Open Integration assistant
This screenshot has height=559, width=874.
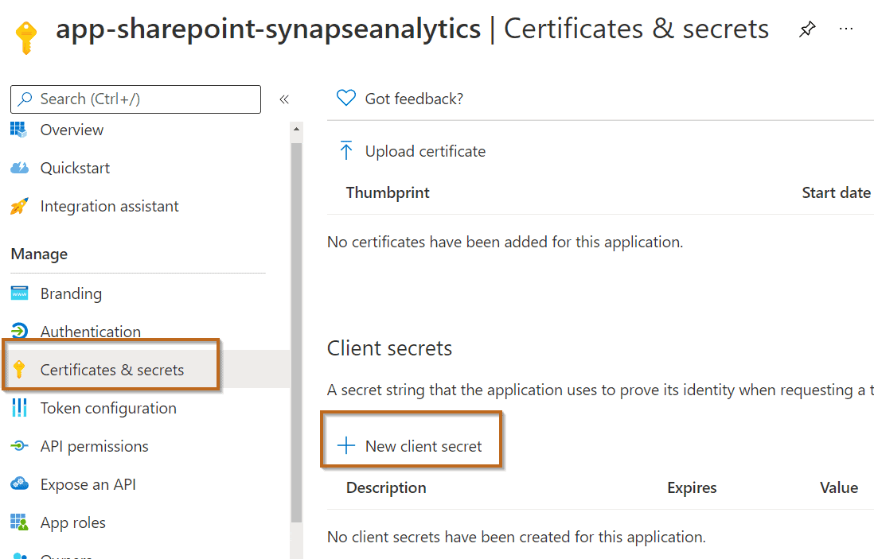[x=109, y=206]
